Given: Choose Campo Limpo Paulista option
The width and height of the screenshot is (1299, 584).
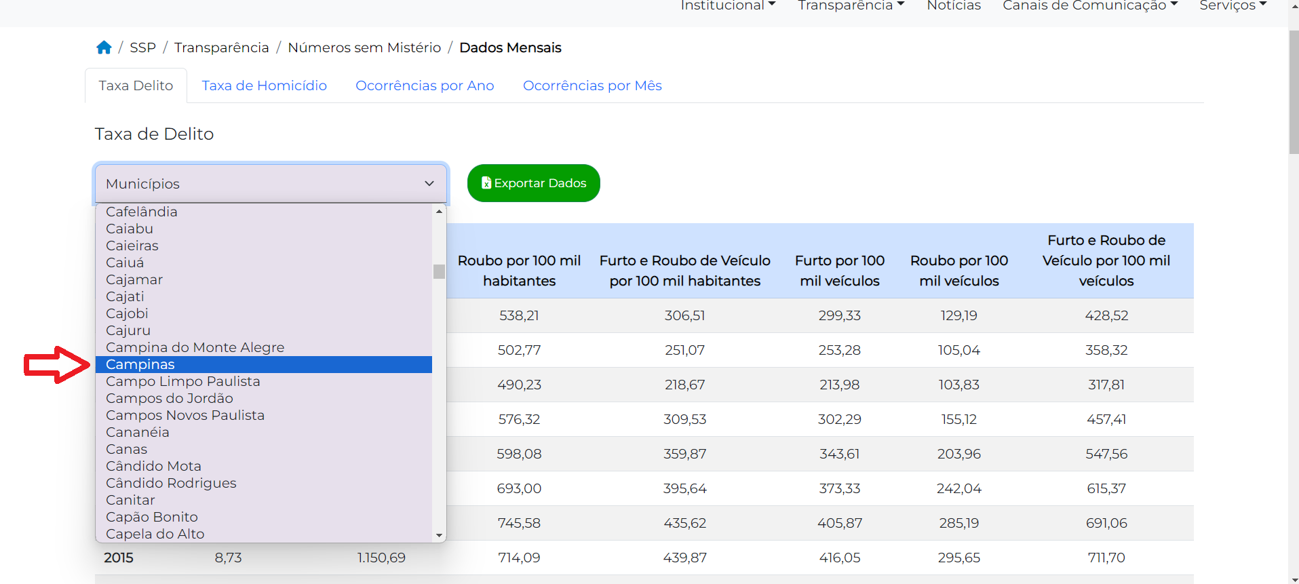Looking at the screenshot, I should point(182,381).
